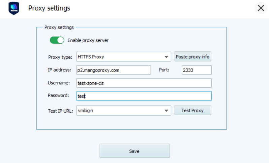Viewport: 269px width, 163px height.
Task: Click the "Username:" label
Action: (59, 83)
